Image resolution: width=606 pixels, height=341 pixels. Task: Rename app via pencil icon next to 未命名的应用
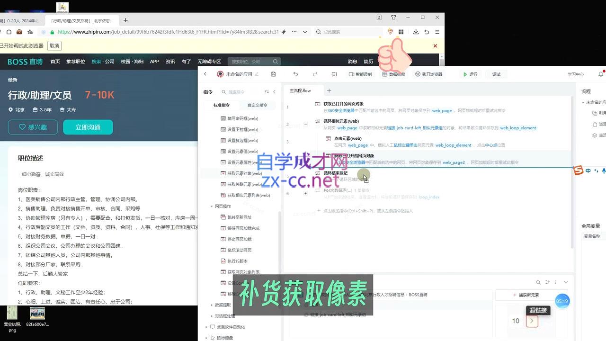tap(257, 74)
